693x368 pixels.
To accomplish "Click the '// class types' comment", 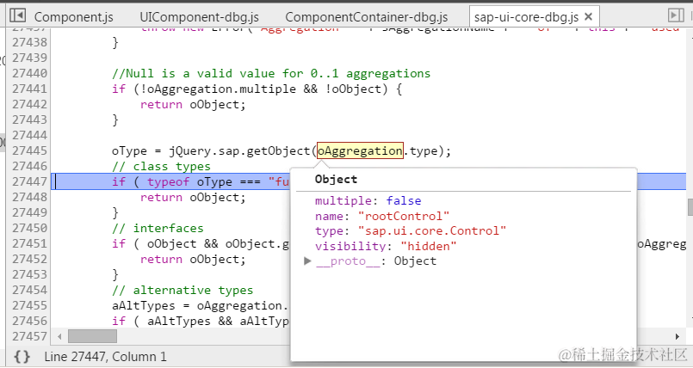I will coord(161,166).
